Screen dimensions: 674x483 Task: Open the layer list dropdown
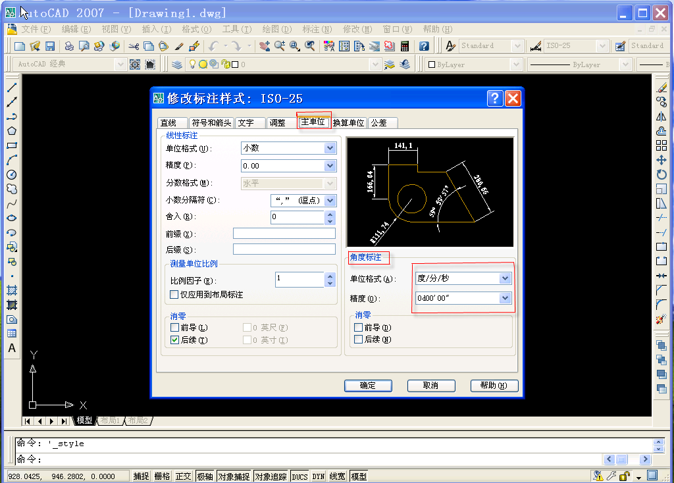coord(375,64)
